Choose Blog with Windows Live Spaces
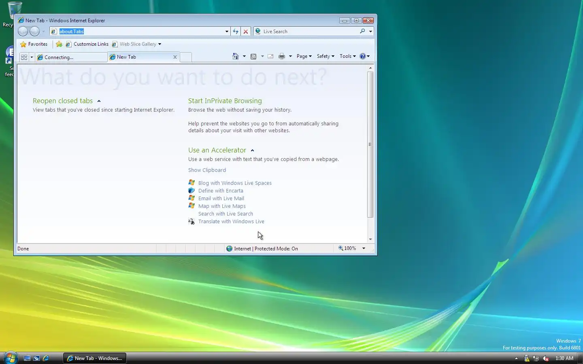The width and height of the screenshot is (583, 364). coord(235,183)
